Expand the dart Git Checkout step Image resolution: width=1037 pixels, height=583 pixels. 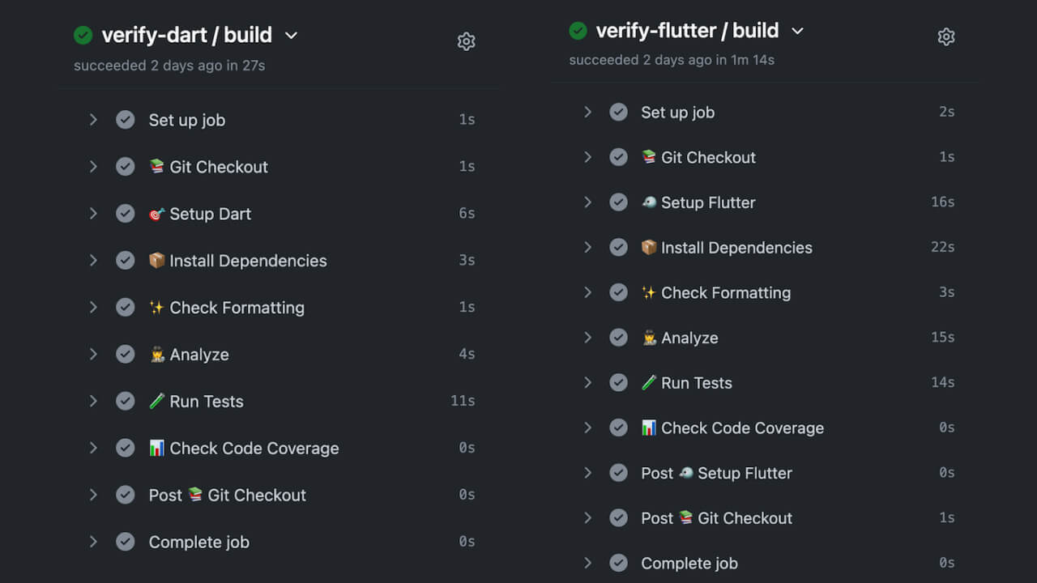click(93, 167)
